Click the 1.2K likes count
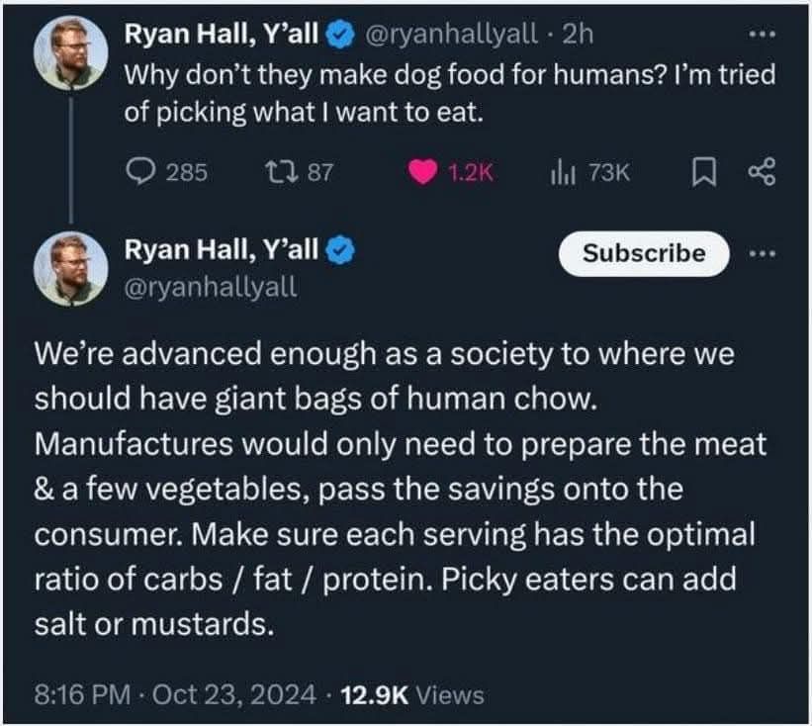The height and width of the screenshot is (726, 812). coord(469,173)
